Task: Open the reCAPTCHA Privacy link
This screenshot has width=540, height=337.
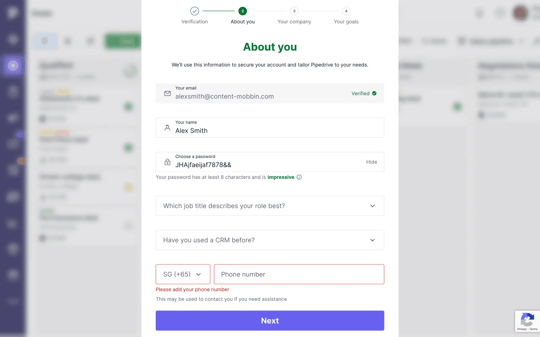Action: (x=522, y=329)
